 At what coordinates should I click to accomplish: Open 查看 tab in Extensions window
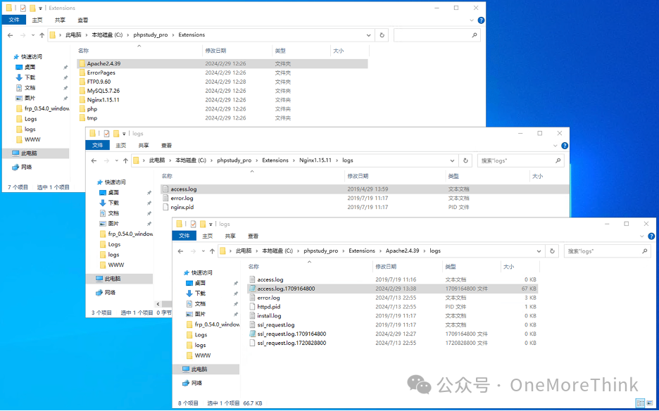(83, 20)
